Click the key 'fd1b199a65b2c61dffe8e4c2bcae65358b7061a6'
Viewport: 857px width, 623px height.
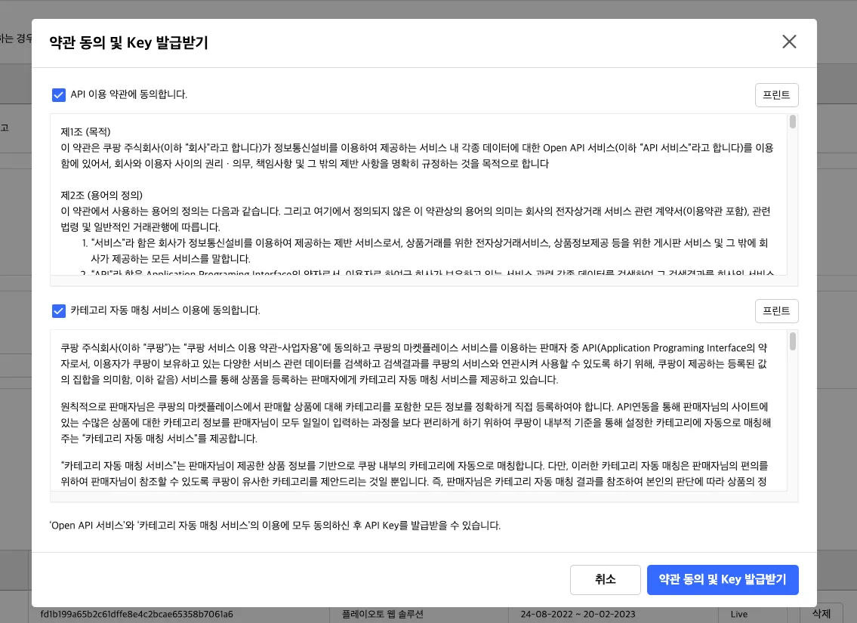coord(137,614)
